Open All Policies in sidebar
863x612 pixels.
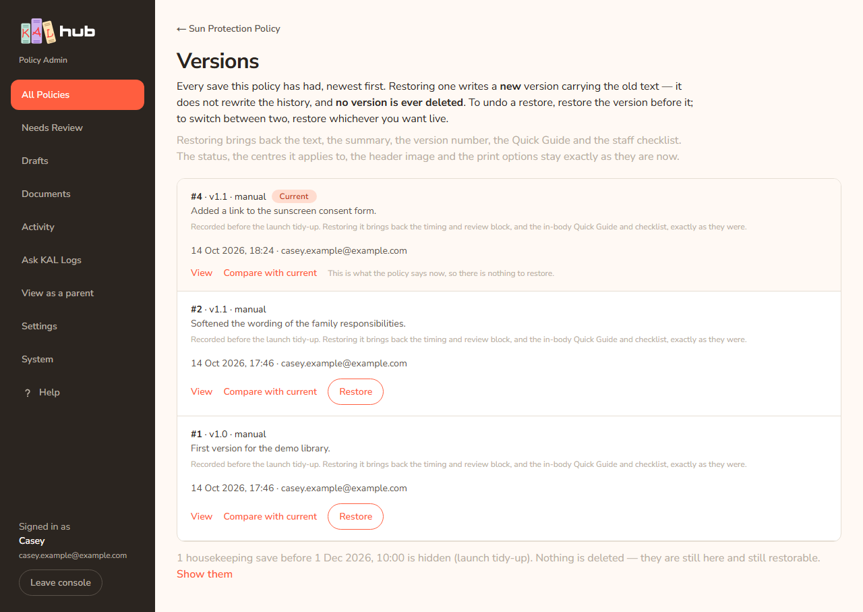pos(78,94)
